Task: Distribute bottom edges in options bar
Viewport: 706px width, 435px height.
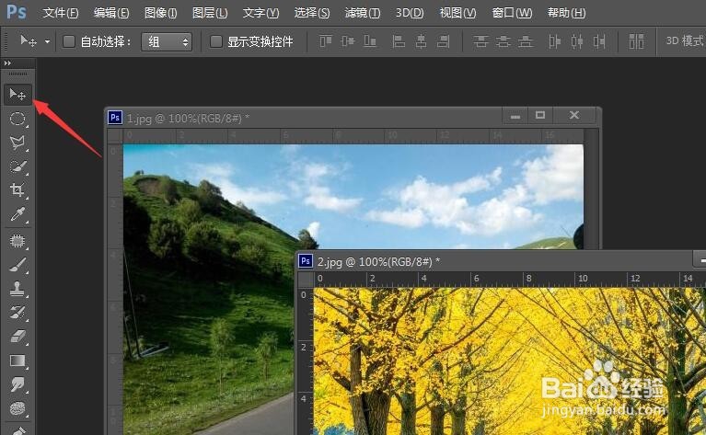Action: point(526,41)
